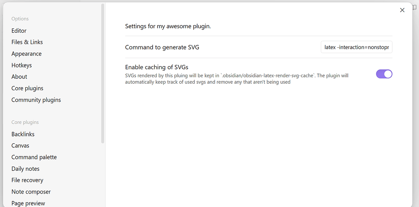Open the Editor settings section

coord(19,31)
